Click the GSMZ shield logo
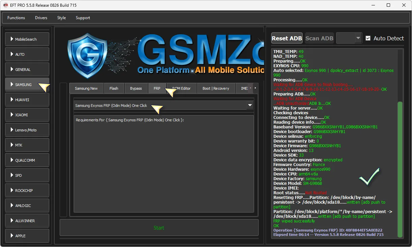The width and height of the screenshot is (412, 247). click(x=88, y=55)
